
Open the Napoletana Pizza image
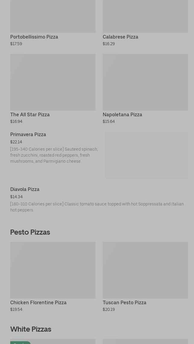click(x=145, y=82)
